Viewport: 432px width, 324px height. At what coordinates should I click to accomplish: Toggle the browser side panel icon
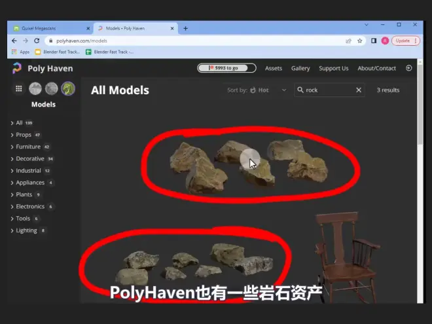tap(374, 41)
